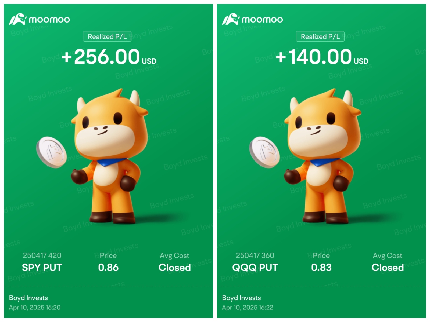Click the bull mascot on the right card

click(x=322, y=156)
